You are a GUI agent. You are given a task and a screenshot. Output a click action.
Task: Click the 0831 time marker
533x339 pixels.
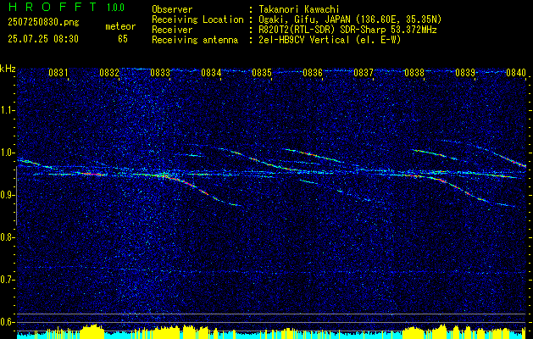[58, 73]
